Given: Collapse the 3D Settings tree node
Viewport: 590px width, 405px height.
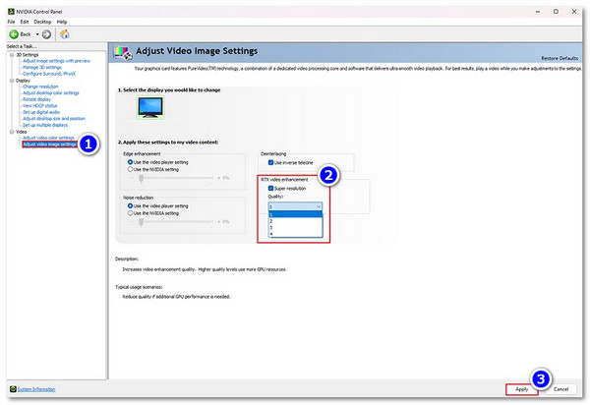Looking at the screenshot, I should tap(12, 55).
